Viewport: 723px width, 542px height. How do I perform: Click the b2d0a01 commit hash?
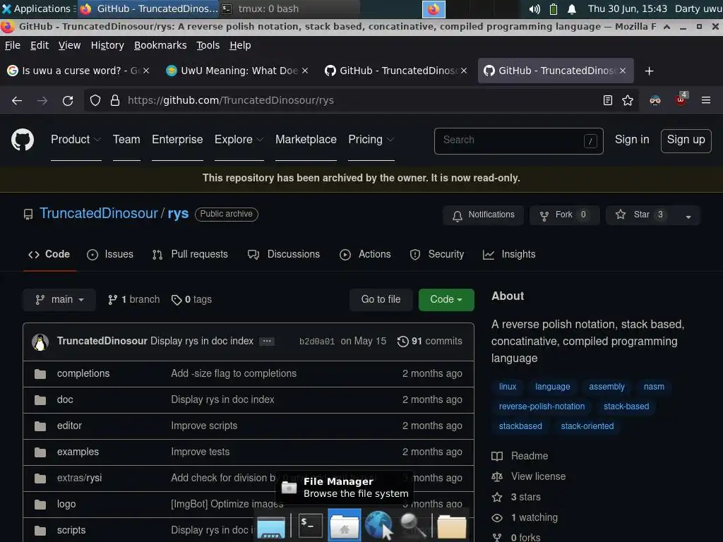[x=317, y=342]
